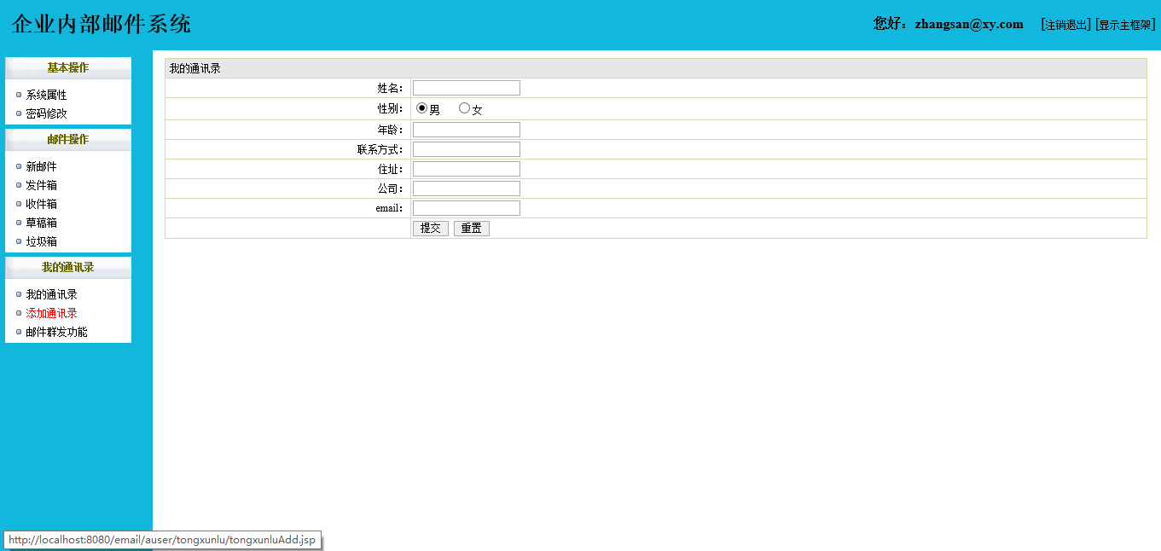Click 显示主框架 link
The image size is (1161, 551).
pos(1126,25)
